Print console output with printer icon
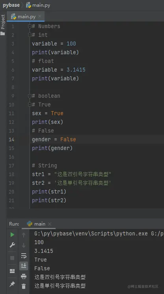The image size is (164, 294). 24,276
